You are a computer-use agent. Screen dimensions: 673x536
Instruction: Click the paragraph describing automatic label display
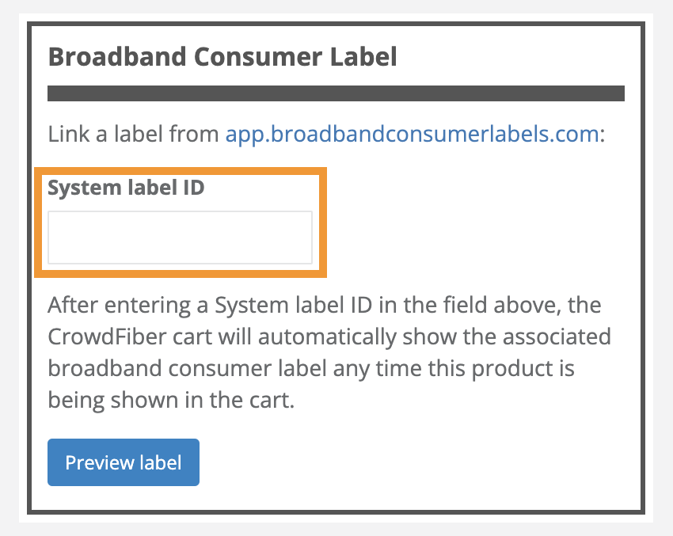coord(329,352)
